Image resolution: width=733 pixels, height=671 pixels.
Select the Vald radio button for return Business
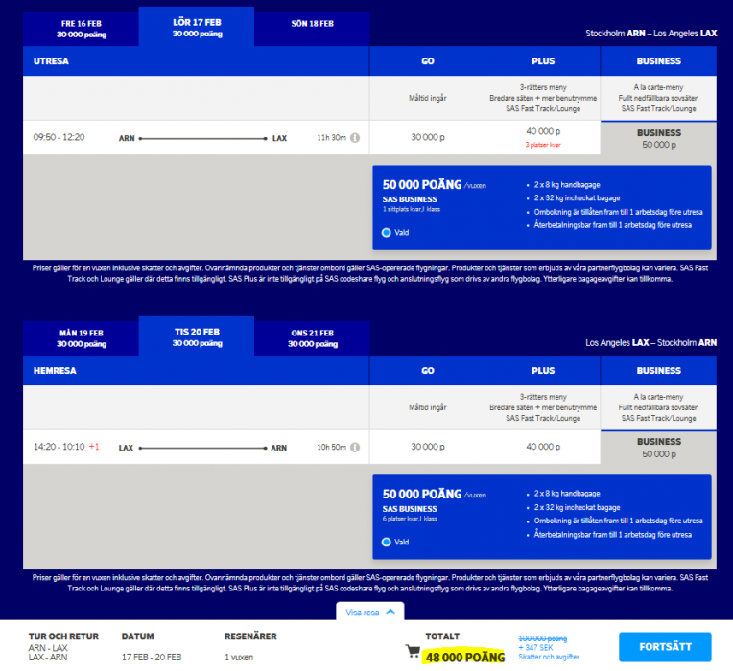(x=386, y=542)
